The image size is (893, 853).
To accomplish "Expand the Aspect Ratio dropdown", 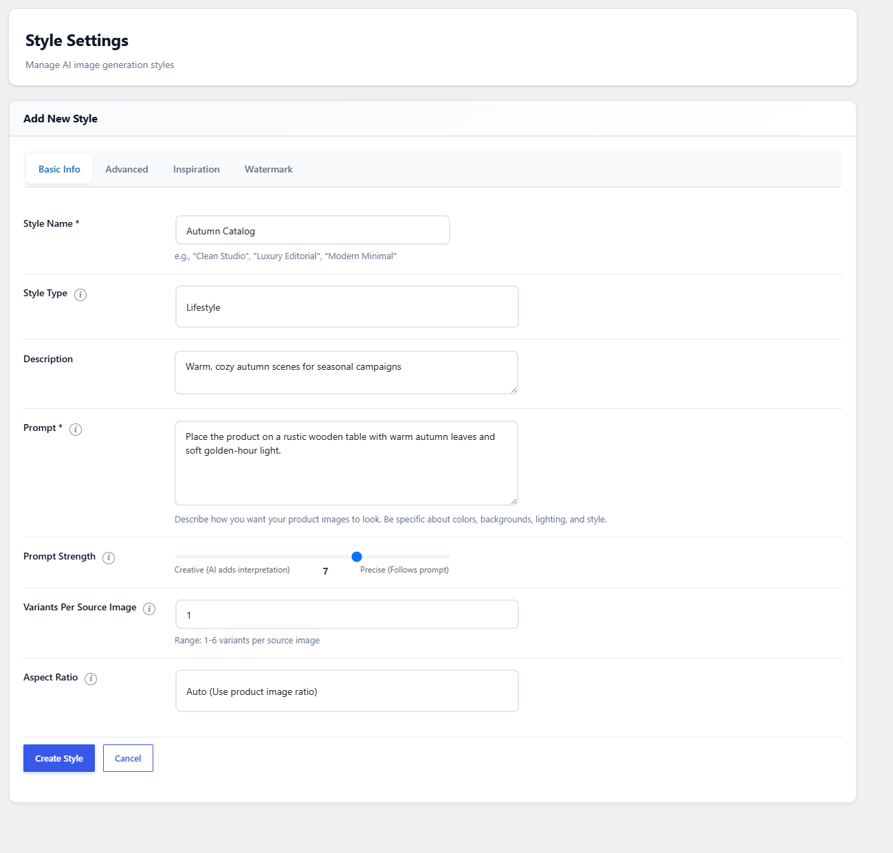I will click(x=347, y=691).
